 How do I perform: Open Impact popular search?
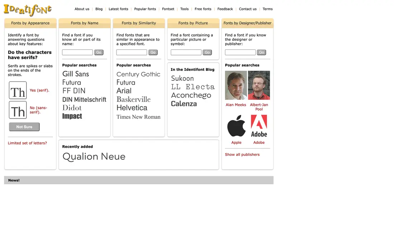point(72,116)
